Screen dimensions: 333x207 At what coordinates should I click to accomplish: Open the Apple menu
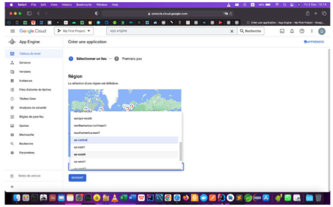click(11, 5)
